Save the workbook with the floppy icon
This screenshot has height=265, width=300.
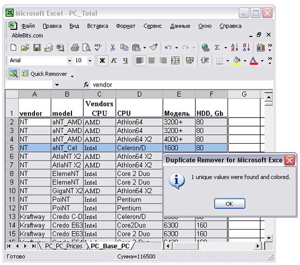(37, 47)
